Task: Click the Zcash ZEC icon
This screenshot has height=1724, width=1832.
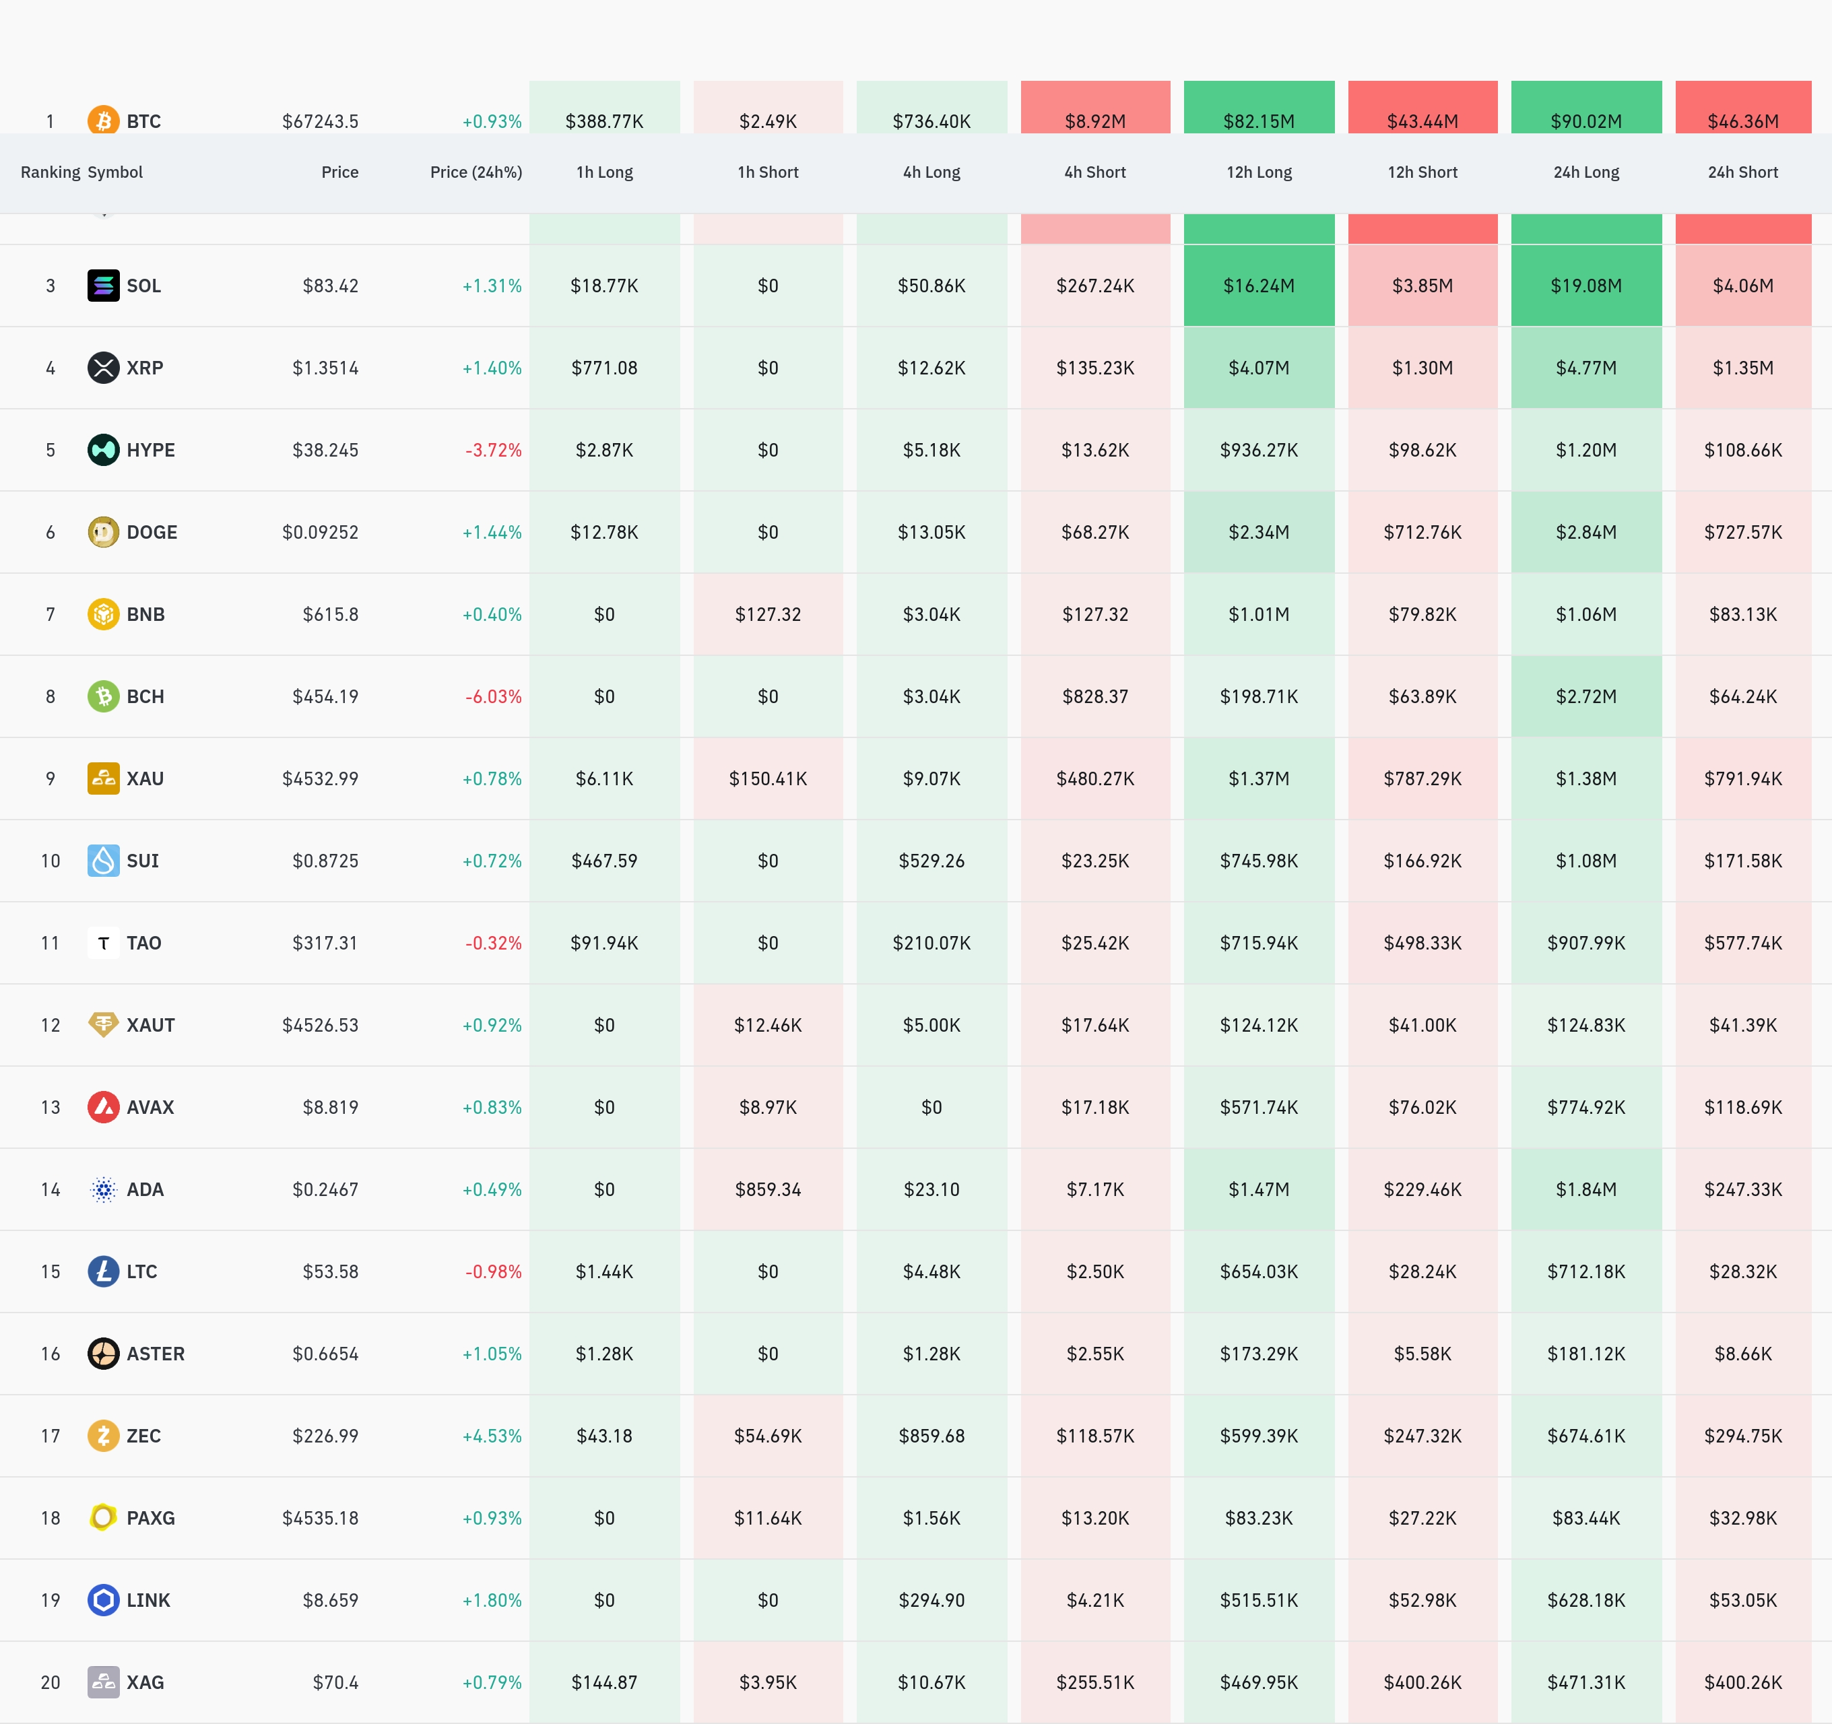Action: point(103,1436)
